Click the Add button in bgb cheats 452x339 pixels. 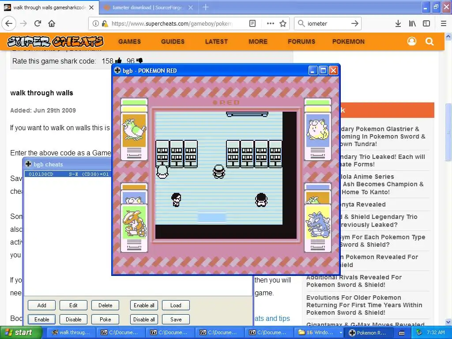pos(42,305)
